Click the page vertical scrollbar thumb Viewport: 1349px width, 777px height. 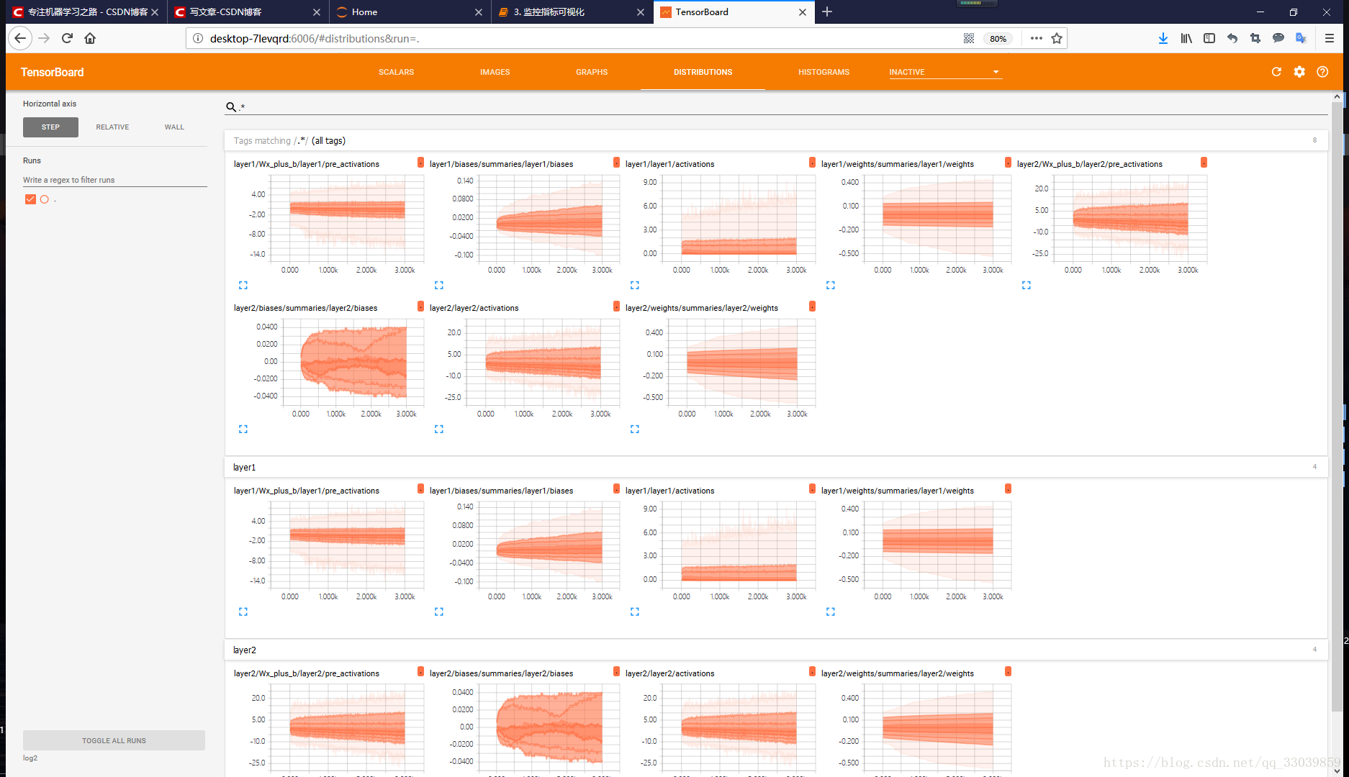pyautogui.click(x=1337, y=406)
